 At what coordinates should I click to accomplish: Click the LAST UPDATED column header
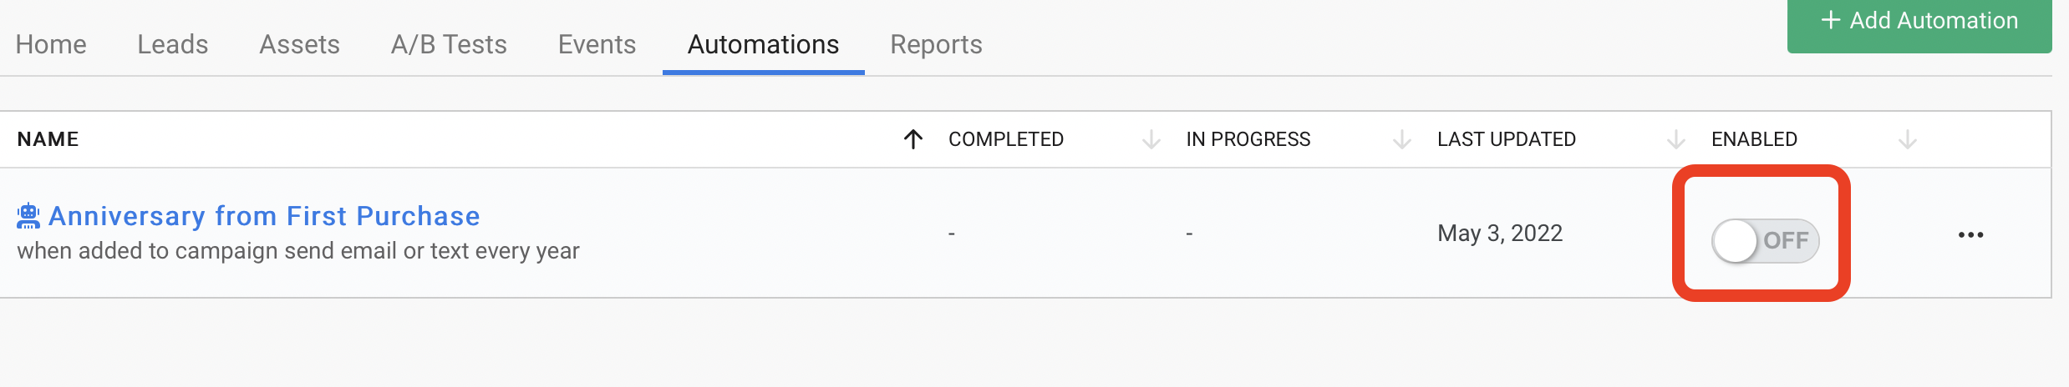pyautogui.click(x=1507, y=139)
